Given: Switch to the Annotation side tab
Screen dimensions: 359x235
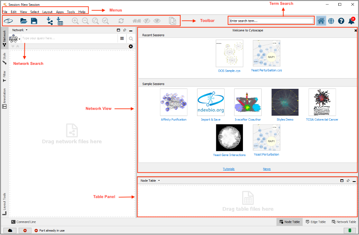Looking at the screenshot, I should 4,98.
